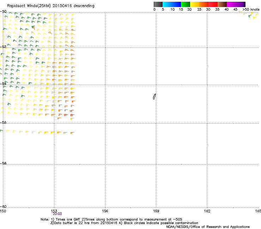
Task: Click the '156' longitude axis label
Action: click(105, 211)
